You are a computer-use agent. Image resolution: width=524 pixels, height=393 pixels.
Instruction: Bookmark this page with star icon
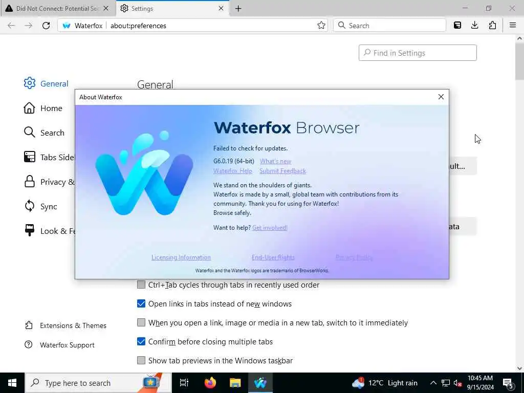pos(321,26)
